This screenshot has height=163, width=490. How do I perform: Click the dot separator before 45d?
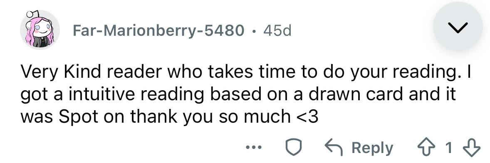[x=255, y=31]
